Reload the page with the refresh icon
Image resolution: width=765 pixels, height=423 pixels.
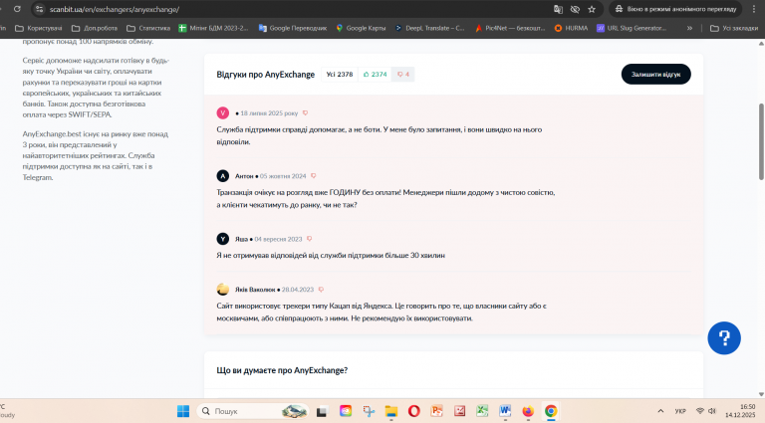(x=17, y=9)
